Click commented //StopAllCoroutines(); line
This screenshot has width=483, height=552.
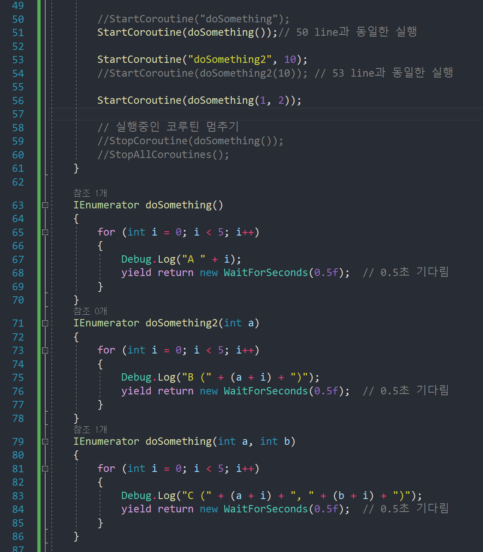[163, 155]
